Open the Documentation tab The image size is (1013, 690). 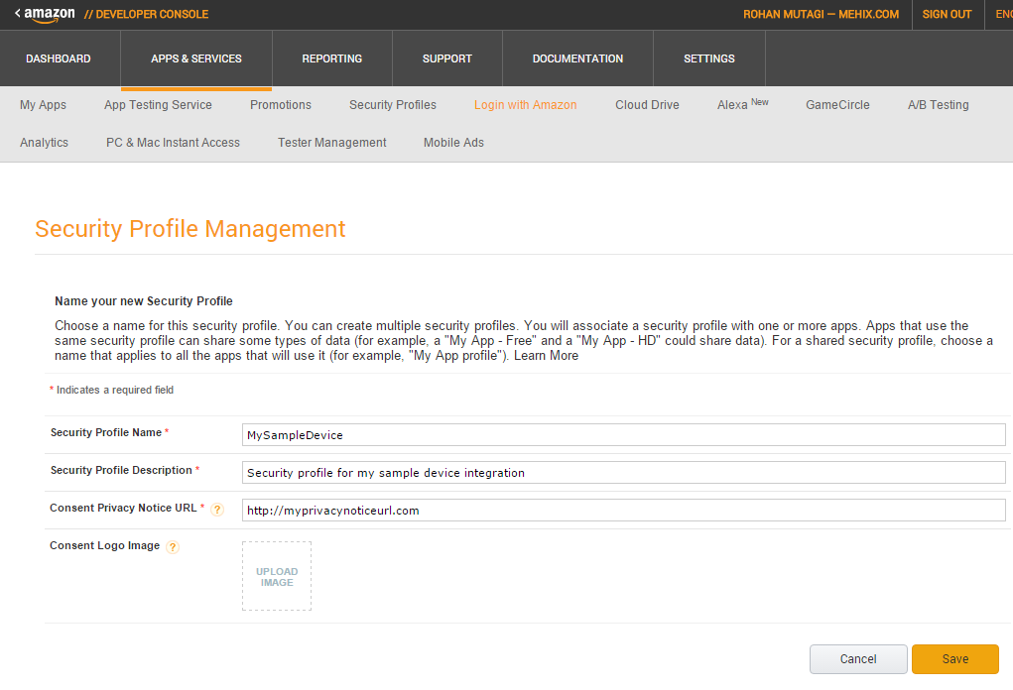coord(577,58)
